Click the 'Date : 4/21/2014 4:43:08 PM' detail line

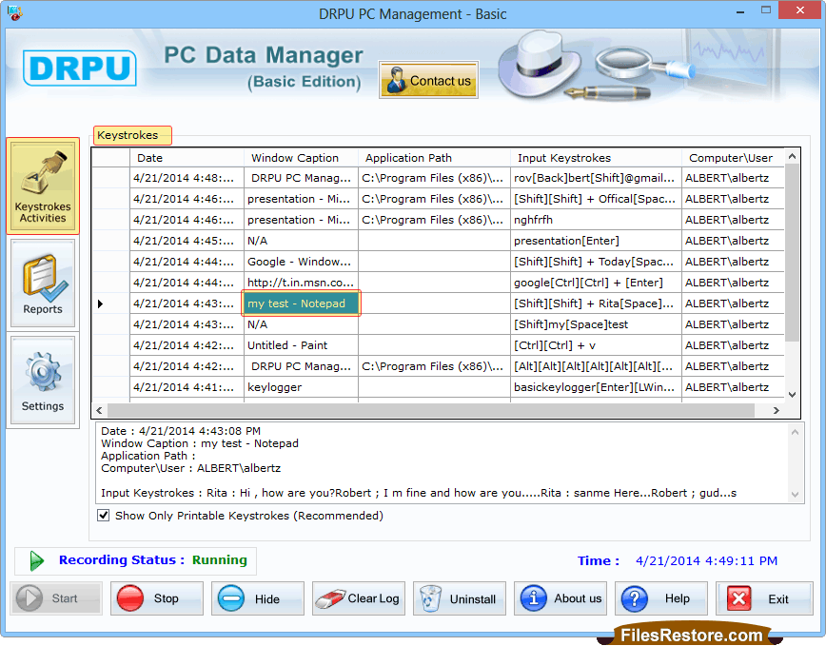click(181, 431)
